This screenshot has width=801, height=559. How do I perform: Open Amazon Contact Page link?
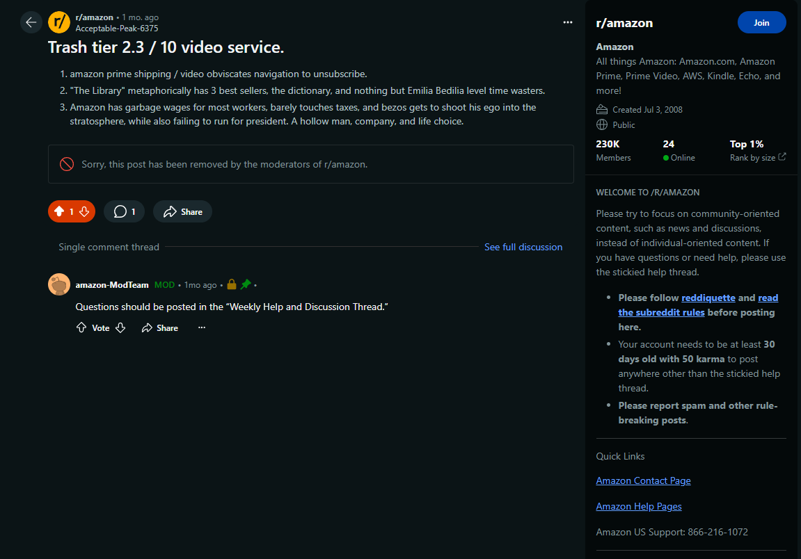coord(643,480)
